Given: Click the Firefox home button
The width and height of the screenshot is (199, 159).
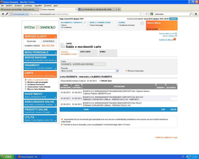Looking at the screenshot, I should 195,14.
